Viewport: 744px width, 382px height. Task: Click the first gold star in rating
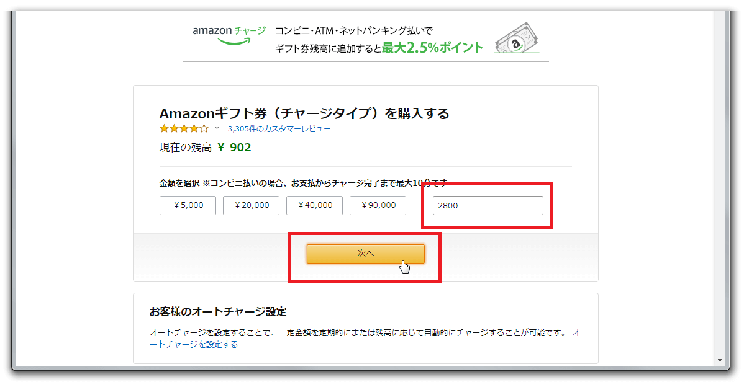pos(164,129)
